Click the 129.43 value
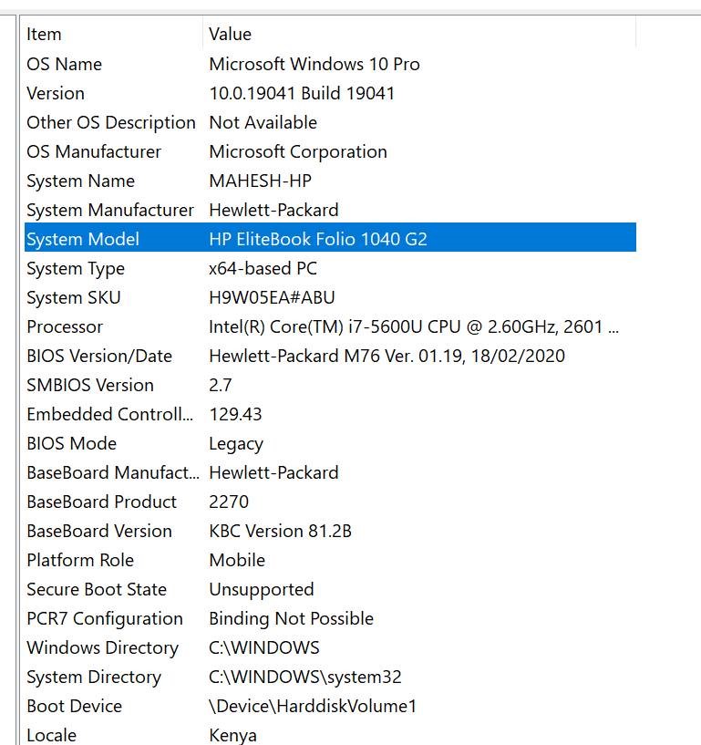This screenshot has width=701, height=745. [x=235, y=415]
